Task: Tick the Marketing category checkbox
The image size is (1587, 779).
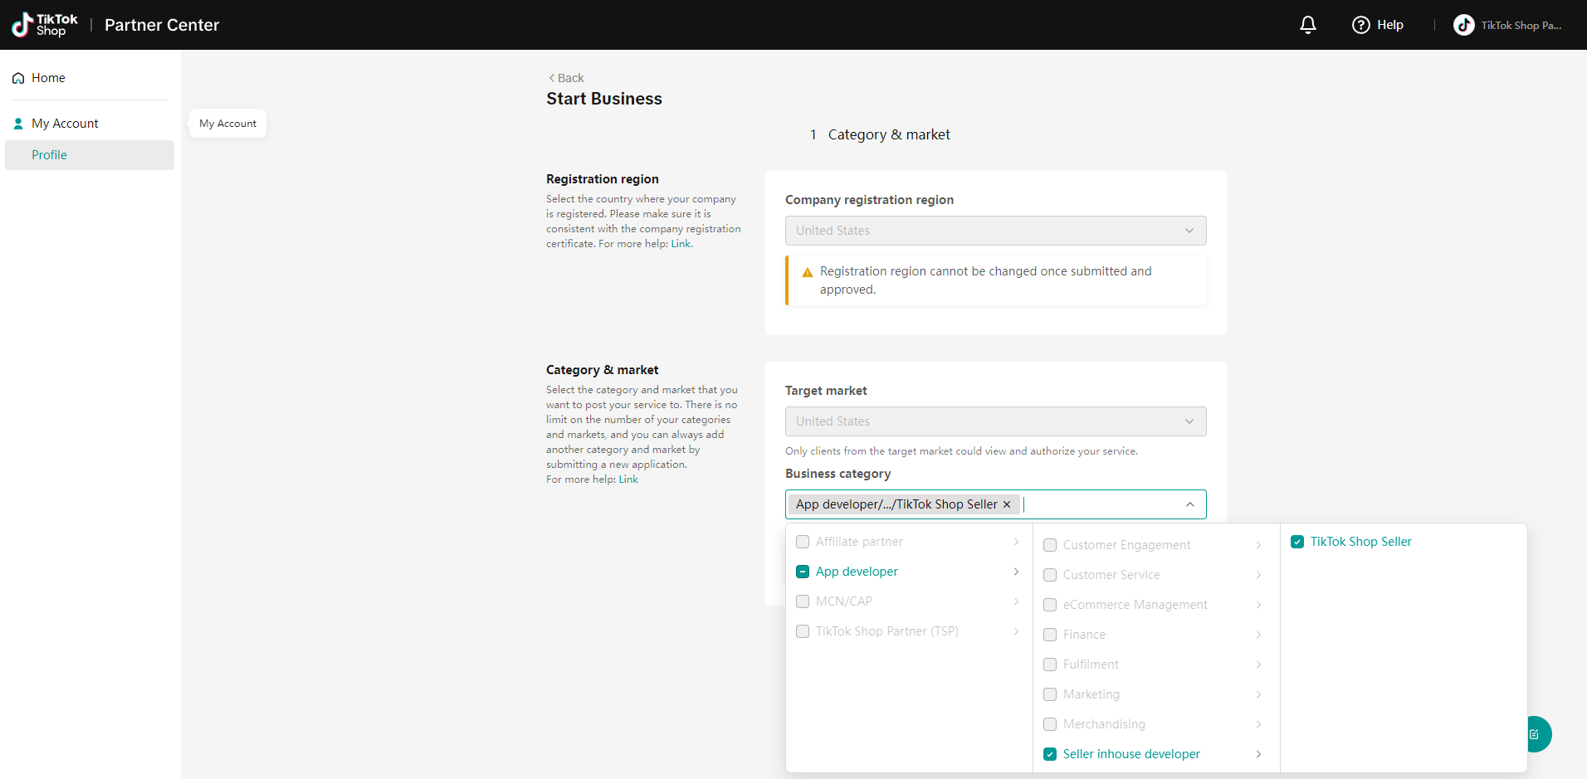Action: pos(1050,694)
